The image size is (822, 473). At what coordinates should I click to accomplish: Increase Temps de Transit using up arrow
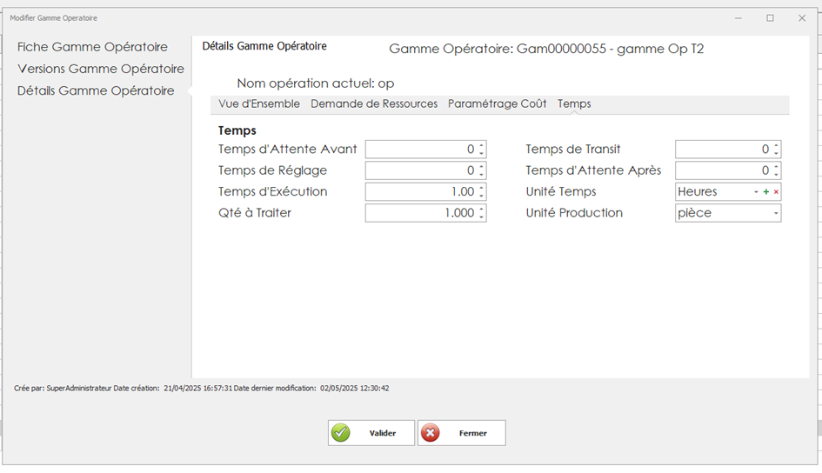[777, 146]
